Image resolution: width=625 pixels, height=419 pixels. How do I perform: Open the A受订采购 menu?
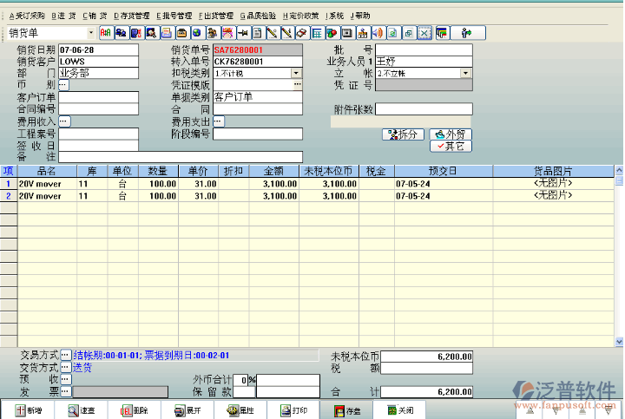click(27, 16)
